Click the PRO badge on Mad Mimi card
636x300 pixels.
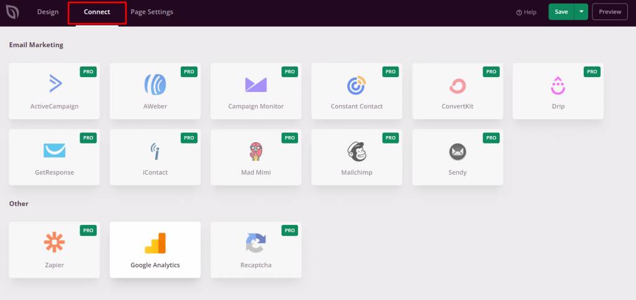pos(289,138)
